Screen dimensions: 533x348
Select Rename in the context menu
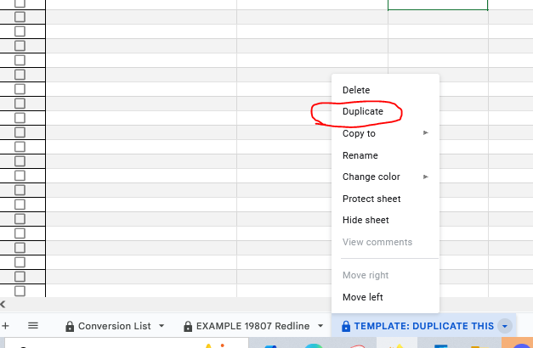[385, 155]
